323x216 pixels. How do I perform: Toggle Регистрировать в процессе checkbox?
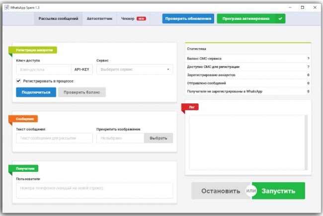click(x=18, y=81)
